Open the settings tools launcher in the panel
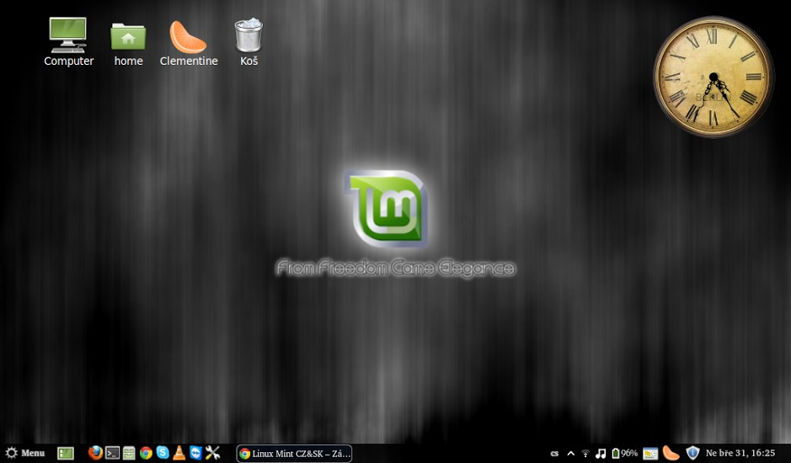 click(212, 453)
